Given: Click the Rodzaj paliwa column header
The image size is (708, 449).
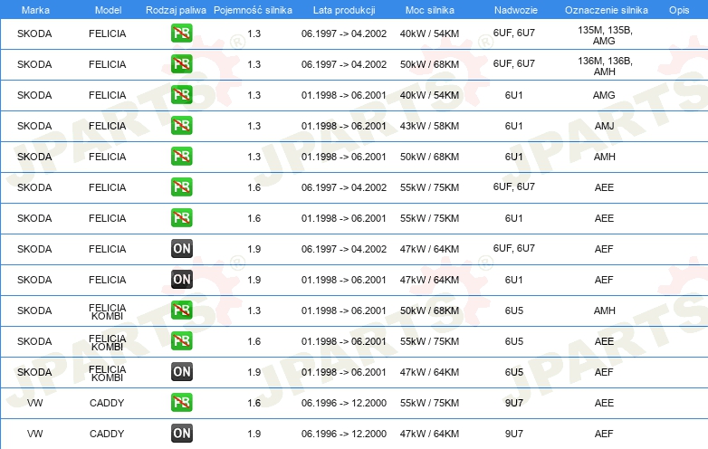Looking at the screenshot, I should click(176, 10).
